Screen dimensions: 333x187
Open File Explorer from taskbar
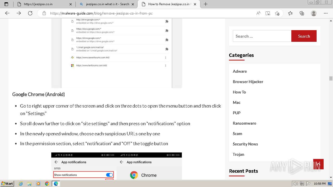(29, 184)
